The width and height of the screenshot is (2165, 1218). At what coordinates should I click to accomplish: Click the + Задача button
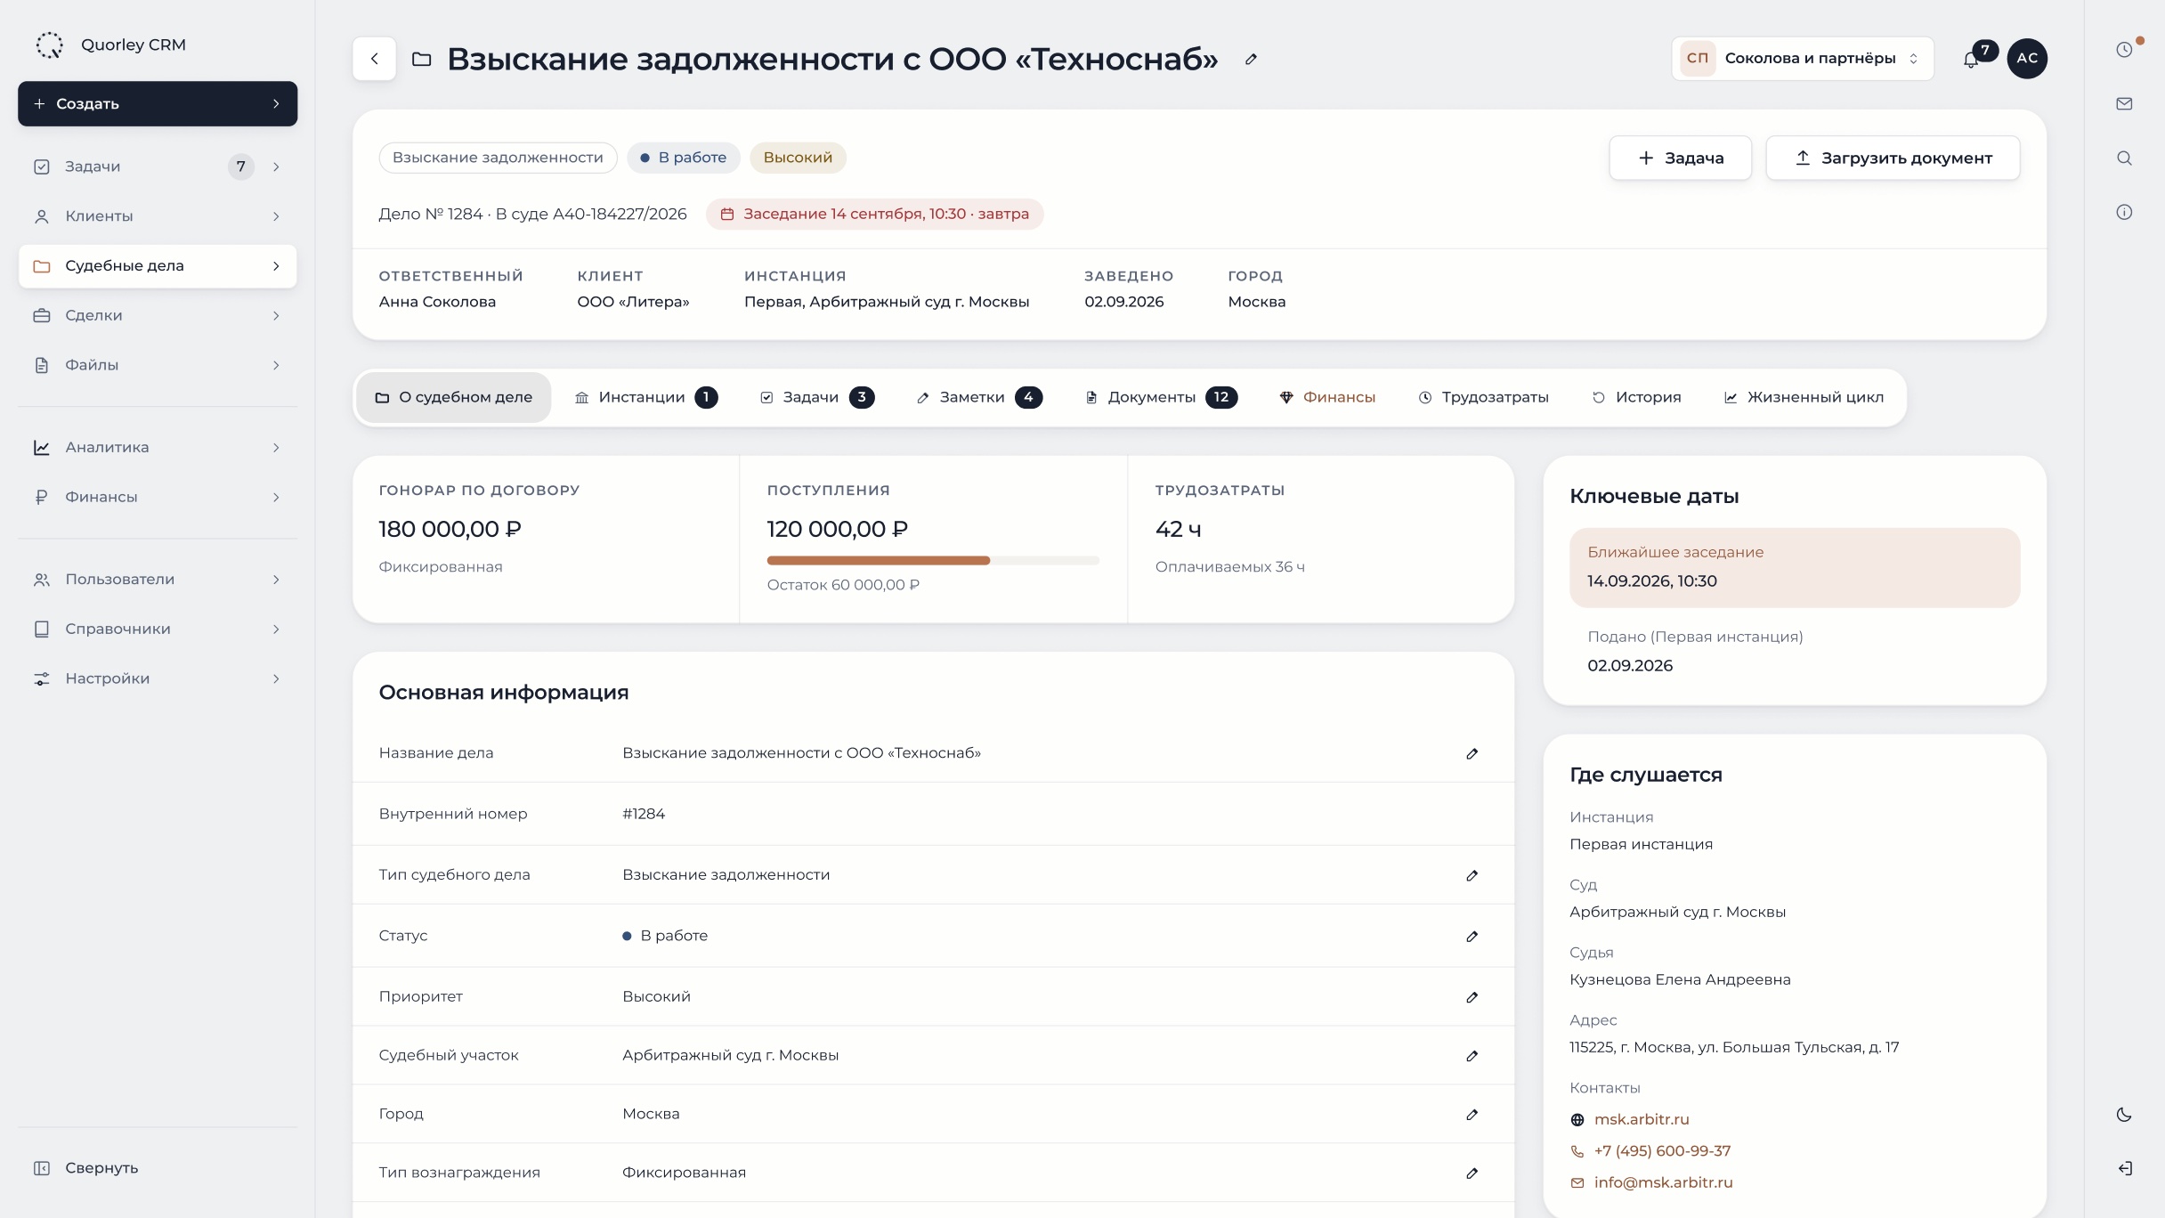point(1680,158)
